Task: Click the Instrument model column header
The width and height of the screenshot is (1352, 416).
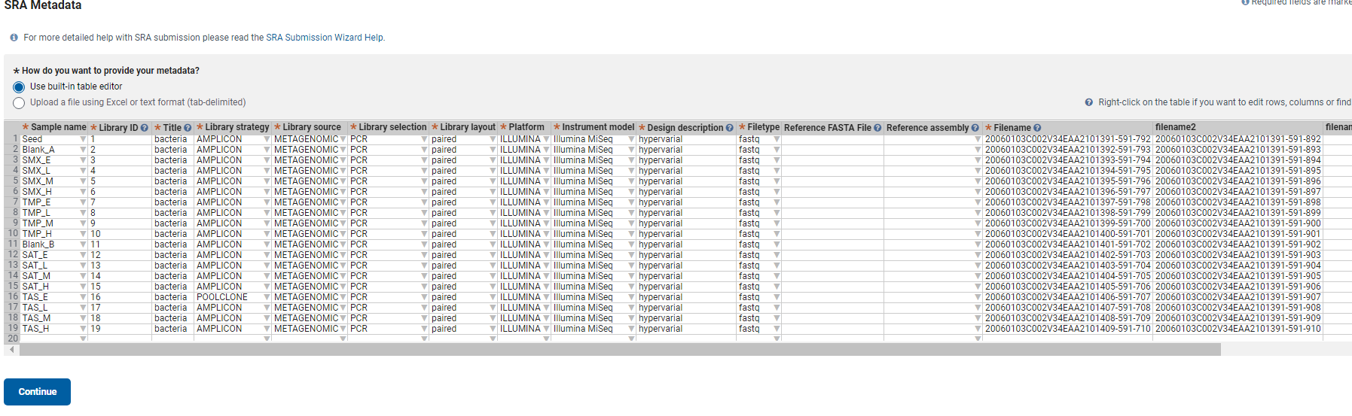Action: tap(594, 127)
